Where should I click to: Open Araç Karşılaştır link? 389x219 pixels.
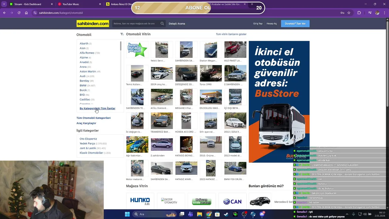click(86, 123)
